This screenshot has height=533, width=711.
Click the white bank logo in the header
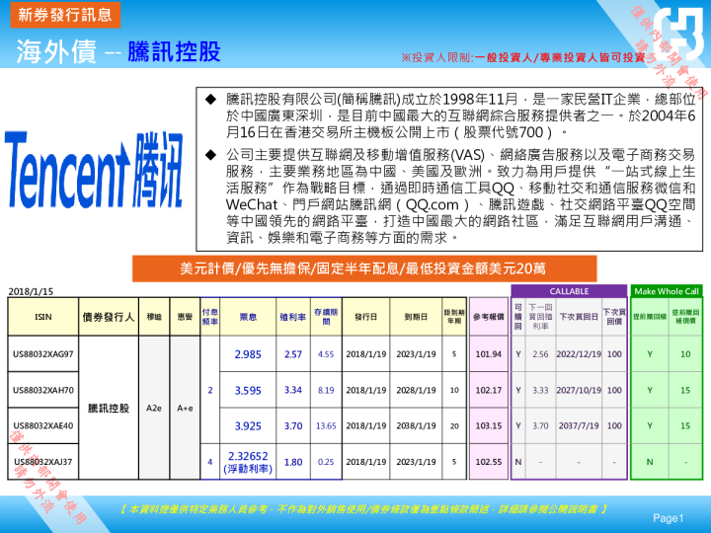pyautogui.click(x=677, y=35)
